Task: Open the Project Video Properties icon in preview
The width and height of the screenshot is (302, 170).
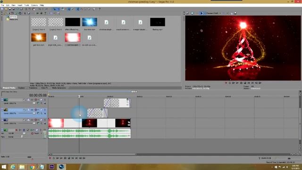Action: tap(187, 13)
